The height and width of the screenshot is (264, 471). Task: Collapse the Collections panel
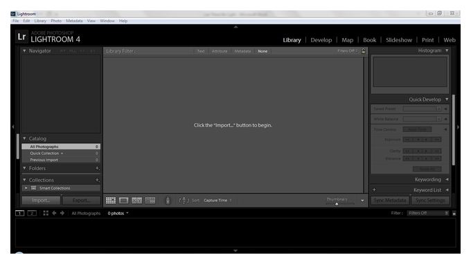(x=24, y=180)
